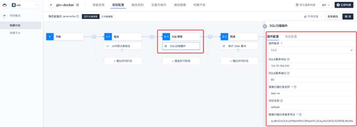Switch to the 触发规则 tab
The width and height of the screenshot is (357, 127).
138,5
